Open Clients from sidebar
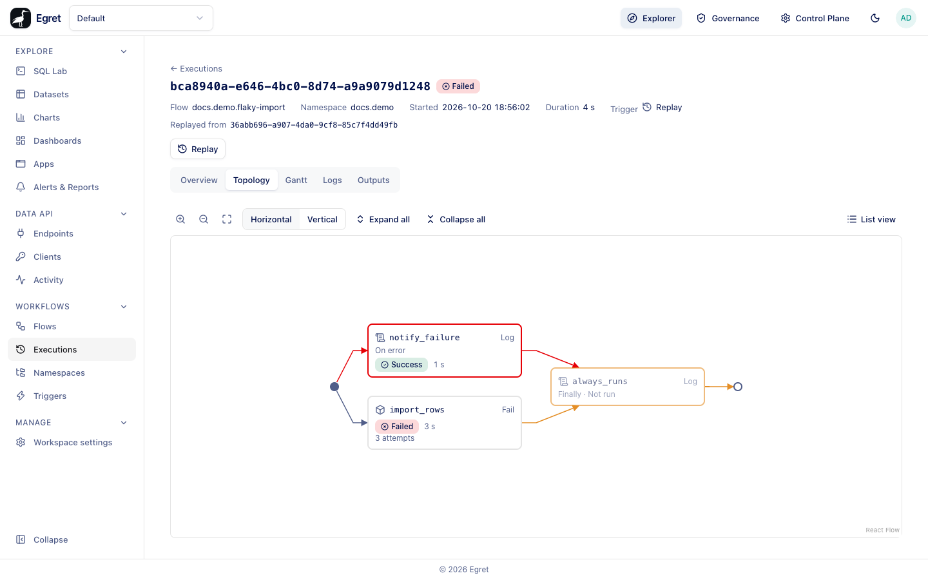Image resolution: width=928 pixels, height=580 pixels. [x=72, y=256]
